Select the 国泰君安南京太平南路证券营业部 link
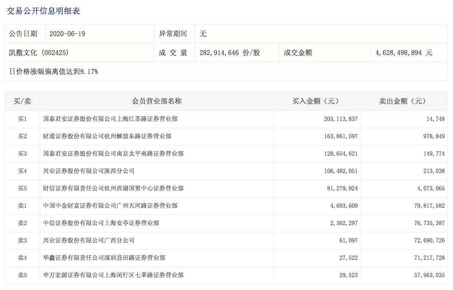The image size is (453, 290). pyautogui.click(x=113, y=154)
